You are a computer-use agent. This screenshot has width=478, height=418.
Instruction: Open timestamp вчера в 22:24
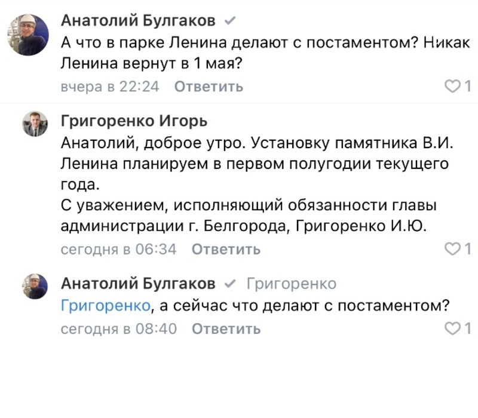[110, 87]
